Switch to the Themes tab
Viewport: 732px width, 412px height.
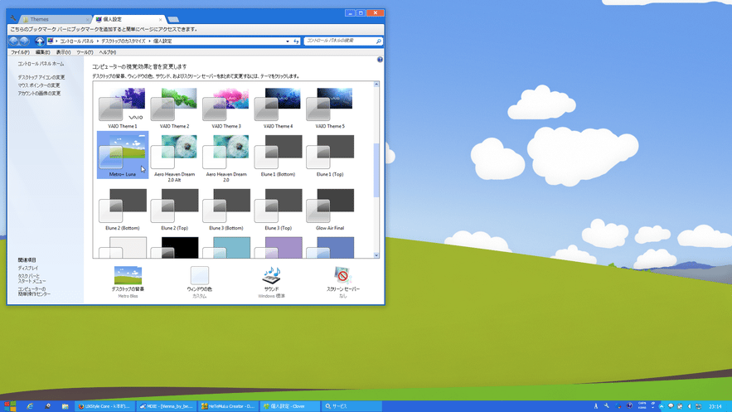54,19
